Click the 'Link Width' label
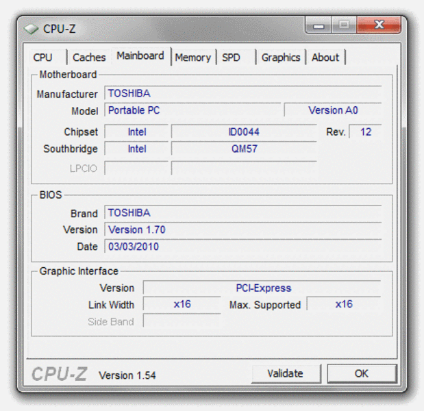This screenshot has width=424, height=411. [111, 305]
